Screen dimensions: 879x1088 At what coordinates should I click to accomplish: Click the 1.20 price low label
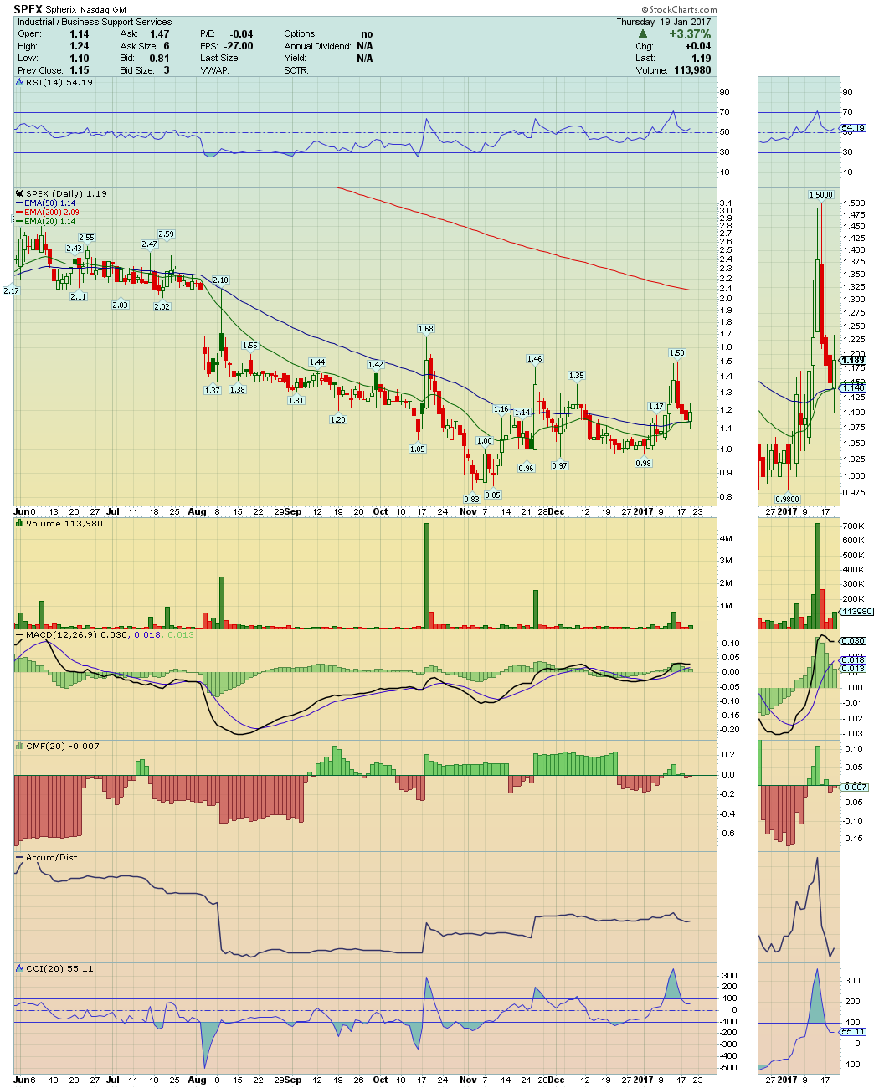pos(338,420)
